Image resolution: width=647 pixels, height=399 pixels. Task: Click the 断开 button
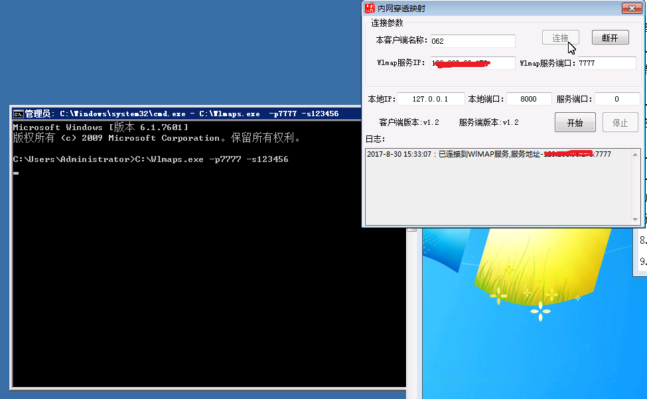611,38
